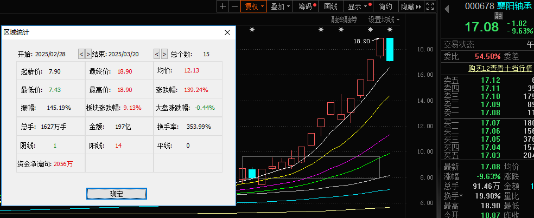Toggle the 筹码 chip distribution view

coord(307,6)
